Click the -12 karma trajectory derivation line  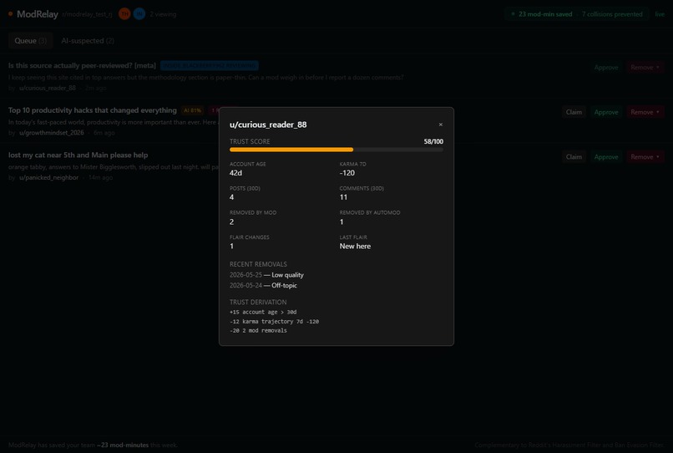click(x=274, y=322)
